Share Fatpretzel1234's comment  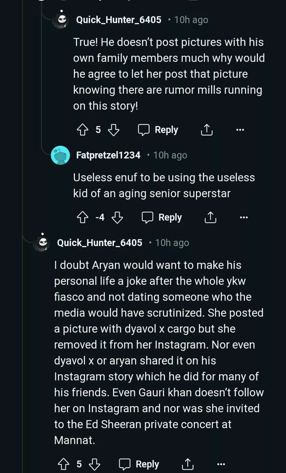pyautogui.click(x=210, y=218)
